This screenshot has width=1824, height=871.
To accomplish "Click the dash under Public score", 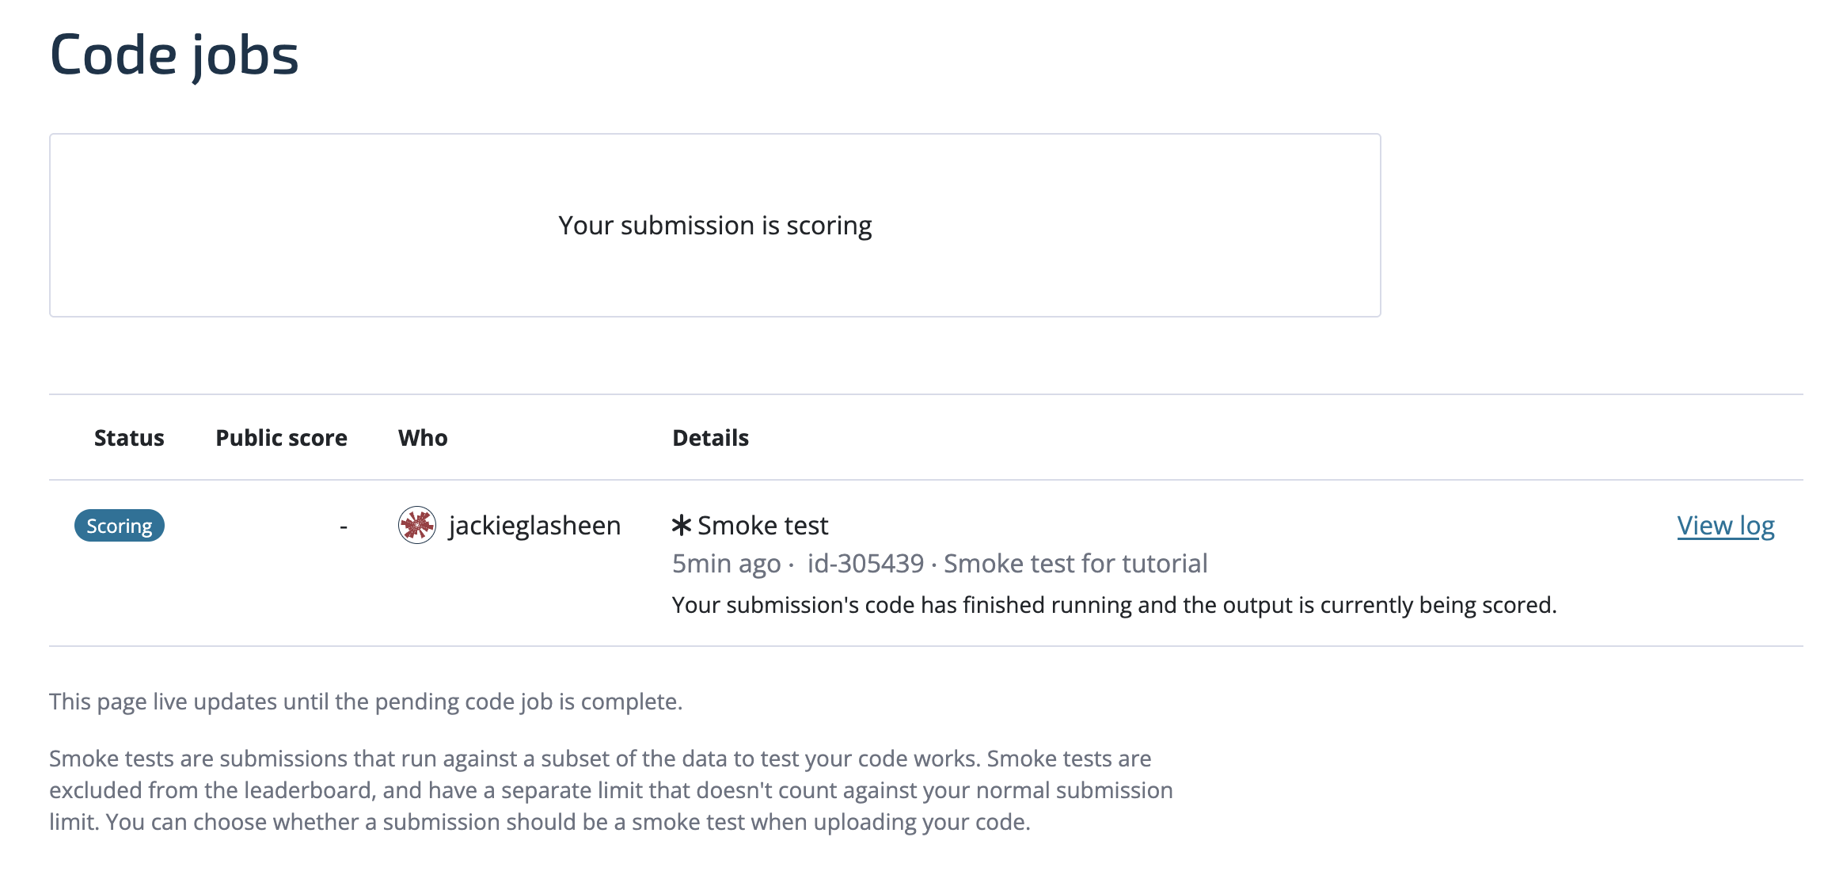I will (342, 525).
